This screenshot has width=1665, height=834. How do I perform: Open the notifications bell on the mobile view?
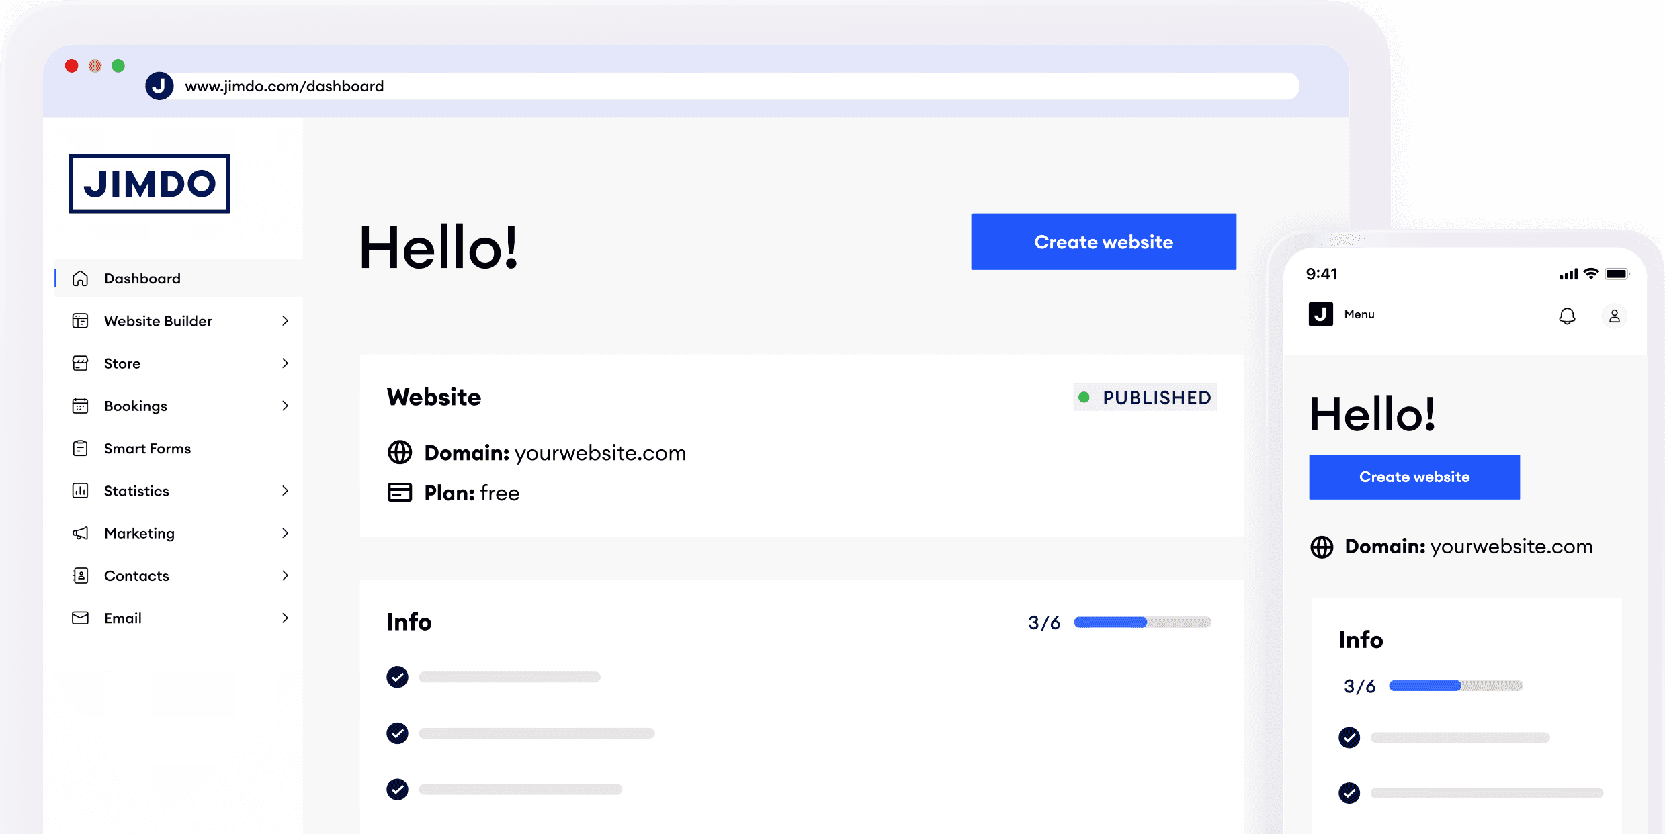1568,315
